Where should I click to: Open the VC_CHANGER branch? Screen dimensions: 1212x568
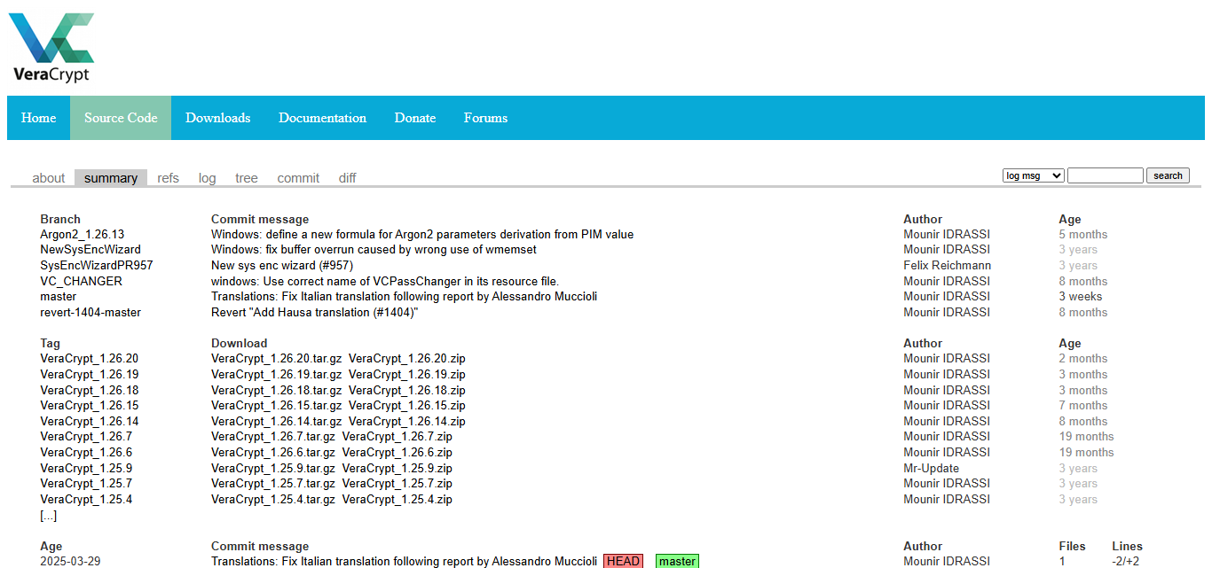82,281
